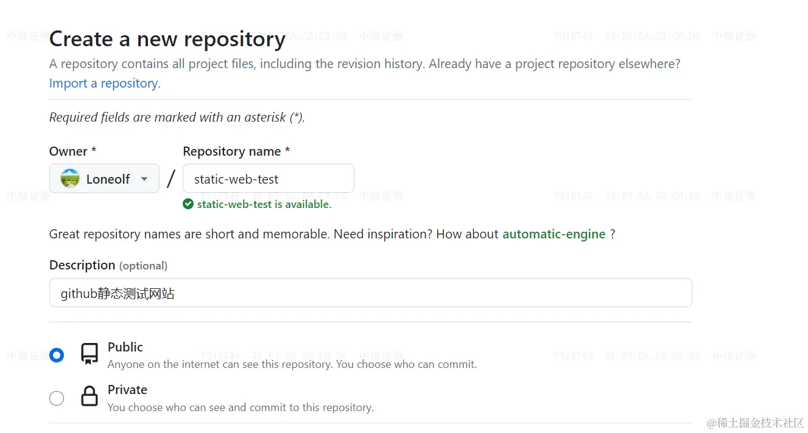
Task: Click the Loneolf owner avatar icon
Action: tap(70, 179)
